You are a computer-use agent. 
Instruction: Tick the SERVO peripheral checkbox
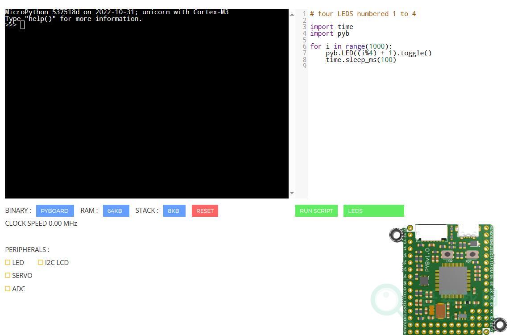tap(8, 275)
